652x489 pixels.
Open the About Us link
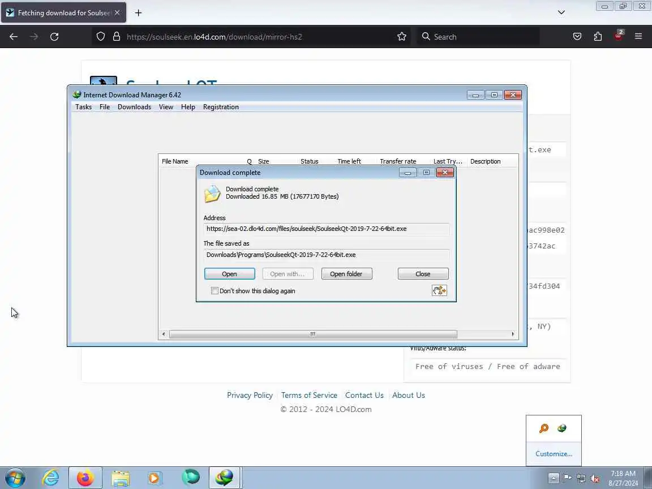pos(408,395)
